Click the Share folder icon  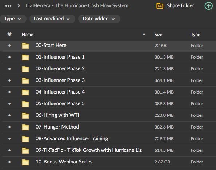coord(160,6)
